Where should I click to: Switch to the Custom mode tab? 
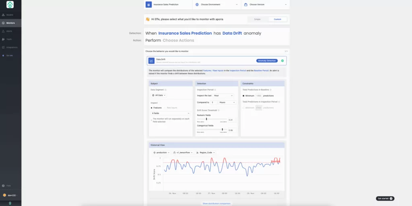tap(278, 19)
